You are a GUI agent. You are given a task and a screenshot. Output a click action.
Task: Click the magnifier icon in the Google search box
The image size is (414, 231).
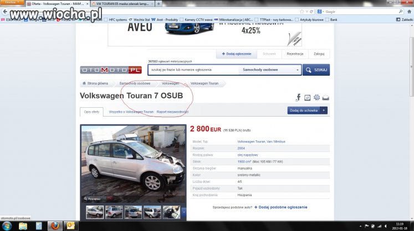tap(401, 12)
